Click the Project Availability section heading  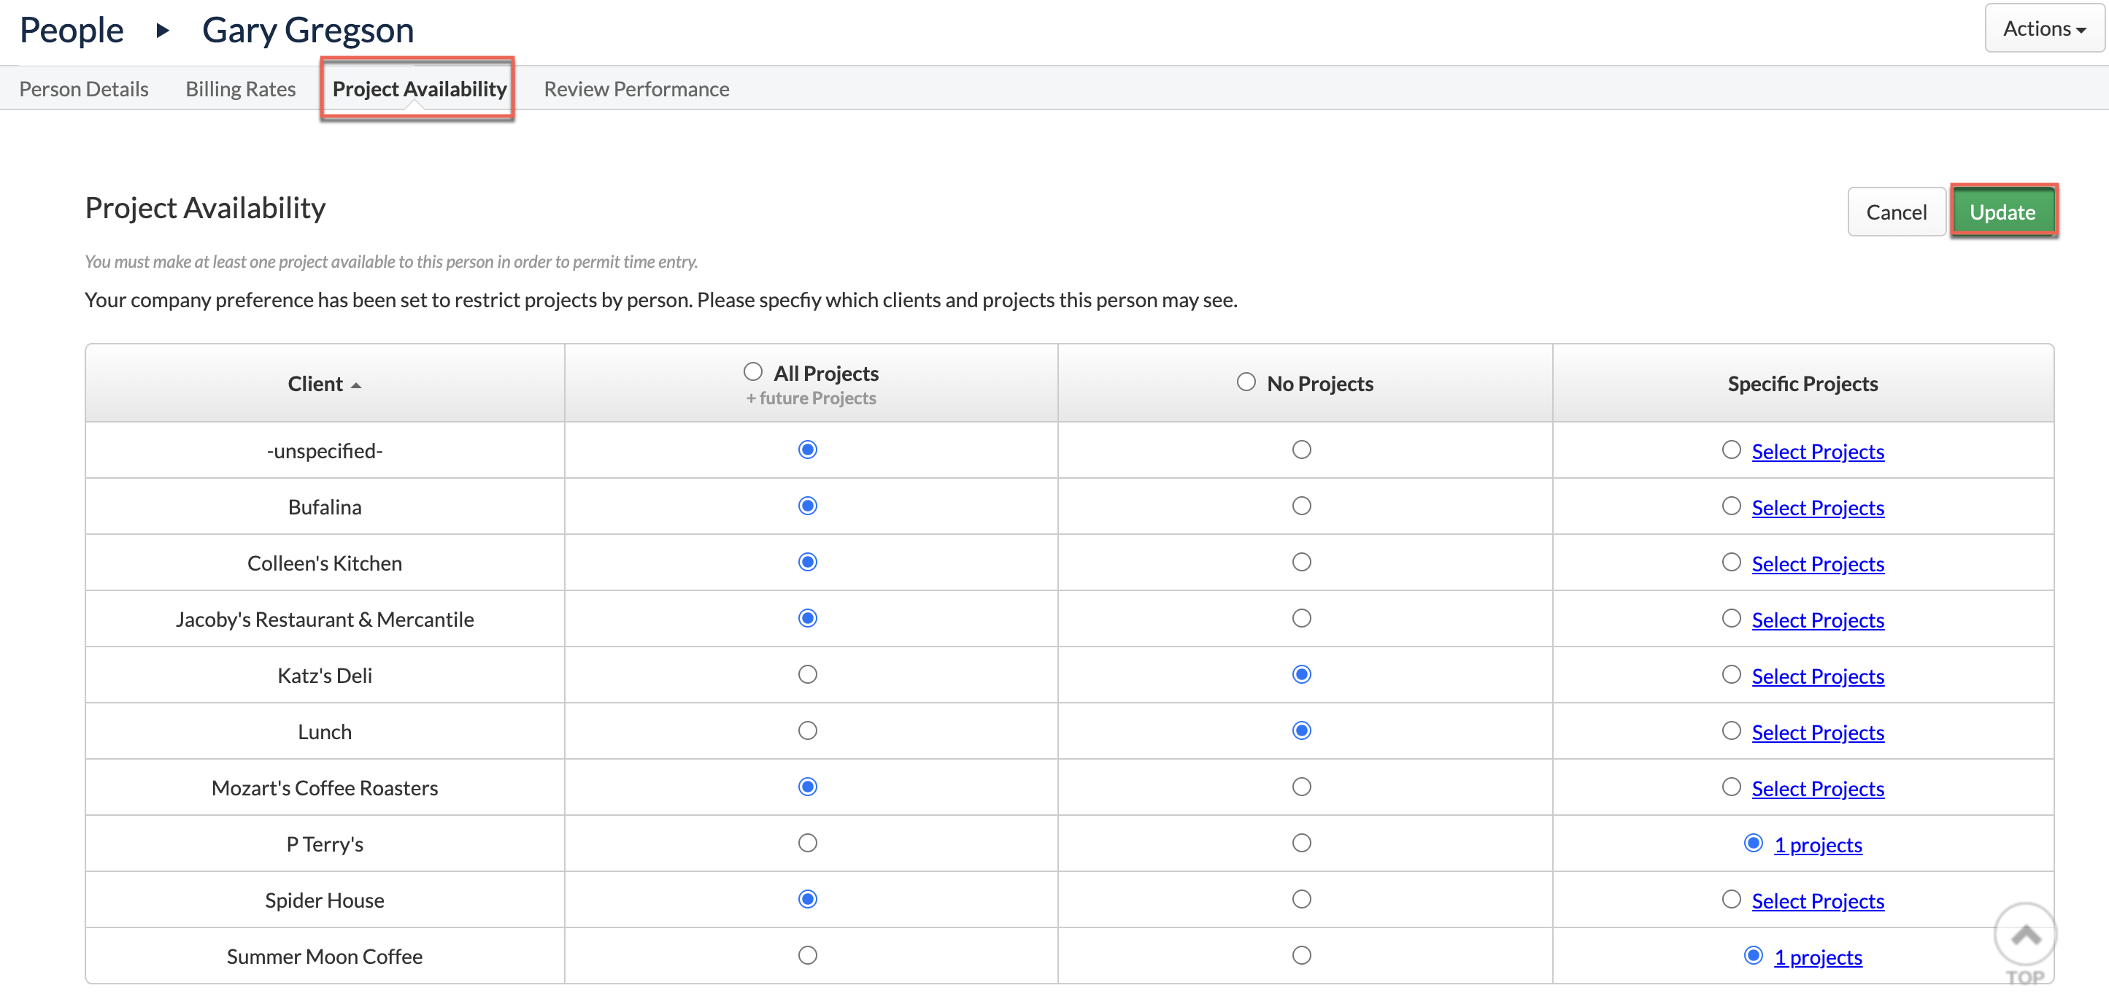204,208
